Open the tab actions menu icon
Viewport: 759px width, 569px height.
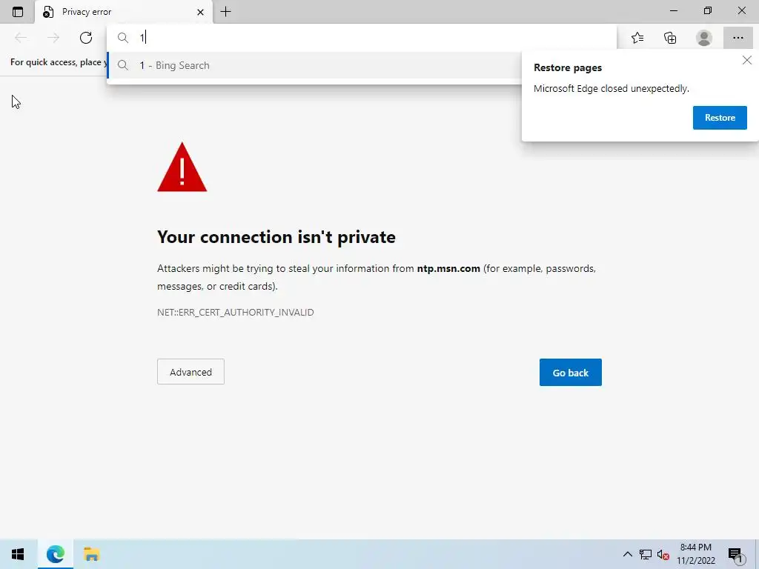(x=18, y=12)
